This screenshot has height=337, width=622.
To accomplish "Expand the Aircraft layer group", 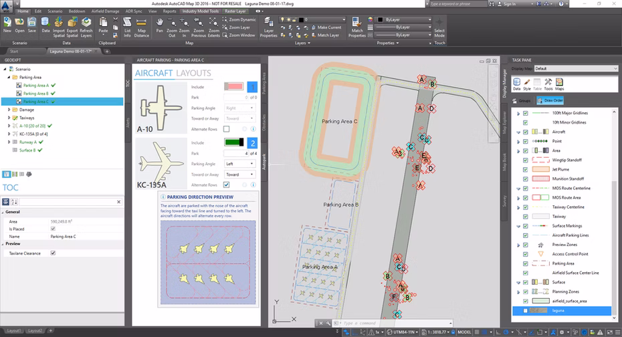I will (x=518, y=132).
